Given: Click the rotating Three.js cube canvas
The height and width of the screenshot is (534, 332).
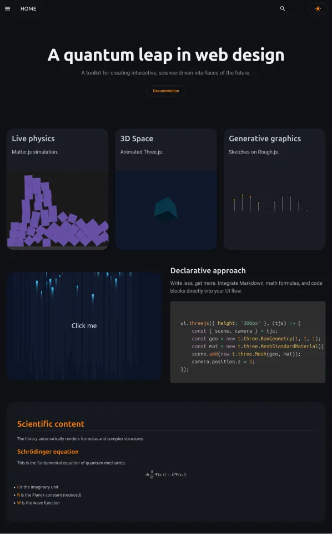Looking at the screenshot, I should 166,210.
